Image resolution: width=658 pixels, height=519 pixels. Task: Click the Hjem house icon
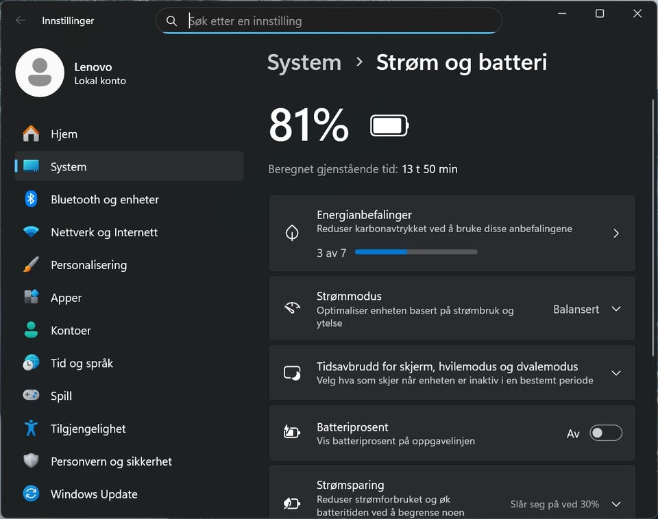31,134
